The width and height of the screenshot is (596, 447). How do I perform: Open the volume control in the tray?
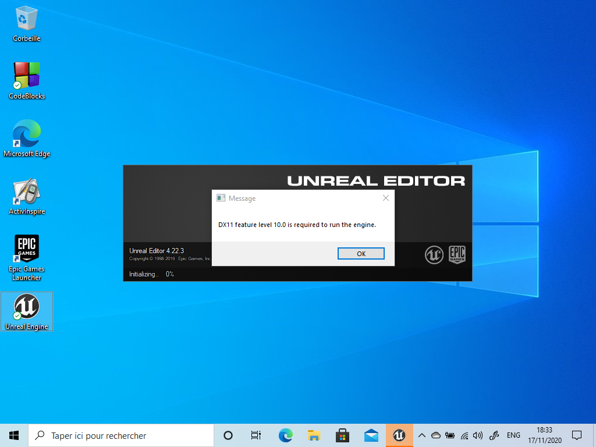pyautogui.click(x=478, y=435)
